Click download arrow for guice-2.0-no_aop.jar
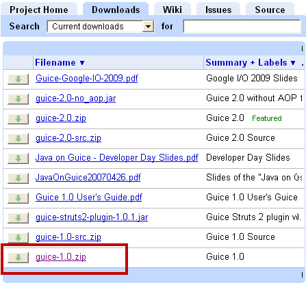Viewport: 306px width, 283px height. click(x=18, y=99)
